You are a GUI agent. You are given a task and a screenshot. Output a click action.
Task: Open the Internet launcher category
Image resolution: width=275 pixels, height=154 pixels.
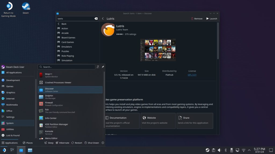click(x=17, y=98)
